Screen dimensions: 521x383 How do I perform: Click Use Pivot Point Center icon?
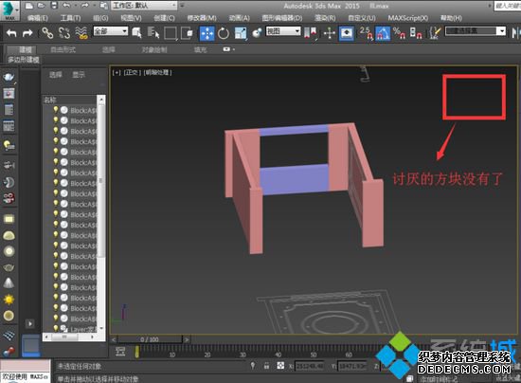click(x=310, y=32)
